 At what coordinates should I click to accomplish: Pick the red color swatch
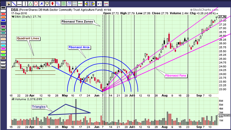[x=3, y=14]
